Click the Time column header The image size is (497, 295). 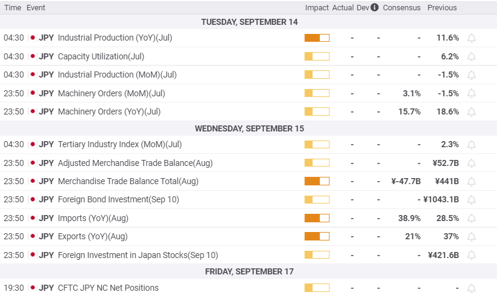13,8
